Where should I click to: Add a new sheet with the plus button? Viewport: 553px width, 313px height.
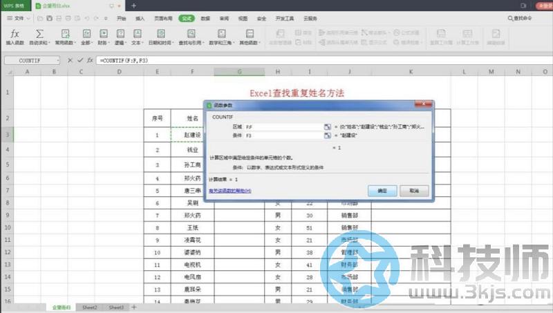coord(134,307)
